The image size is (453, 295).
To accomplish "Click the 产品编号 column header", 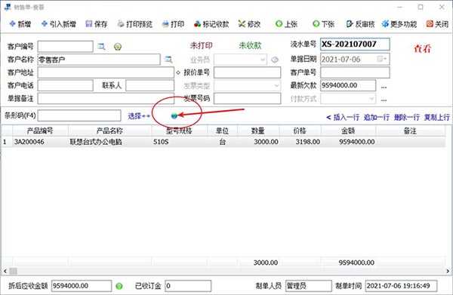I will pyautogui.click(x=40, y=131).
